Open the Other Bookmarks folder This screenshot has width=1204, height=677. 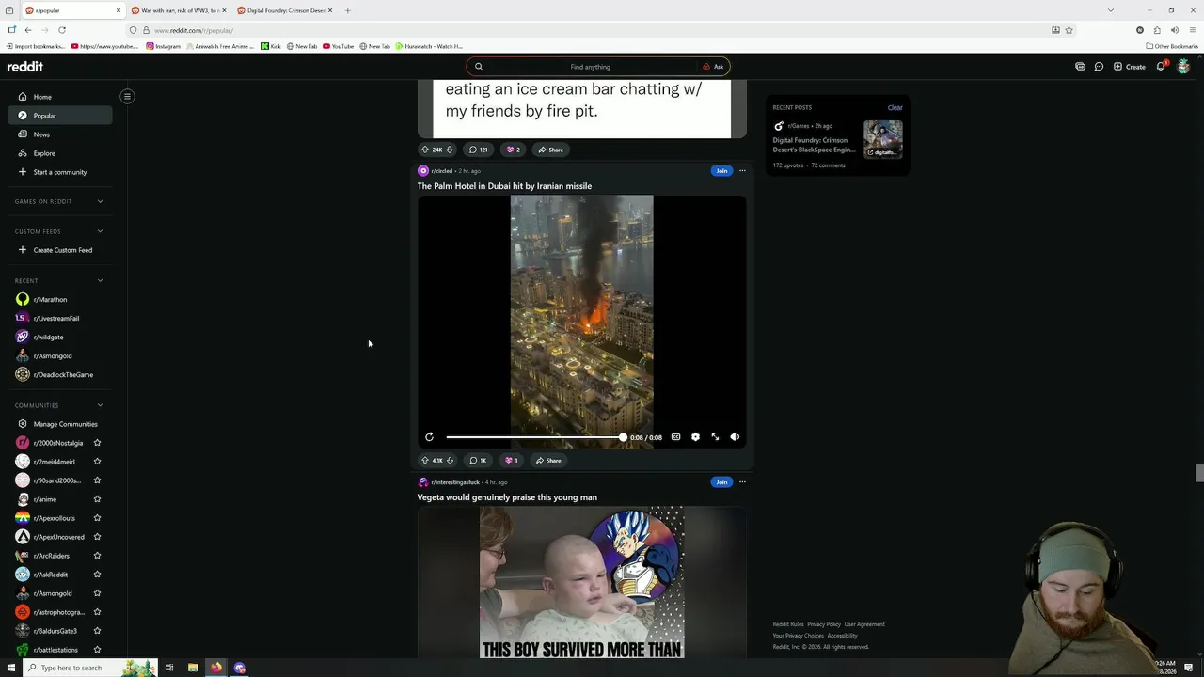(1172, 46)
